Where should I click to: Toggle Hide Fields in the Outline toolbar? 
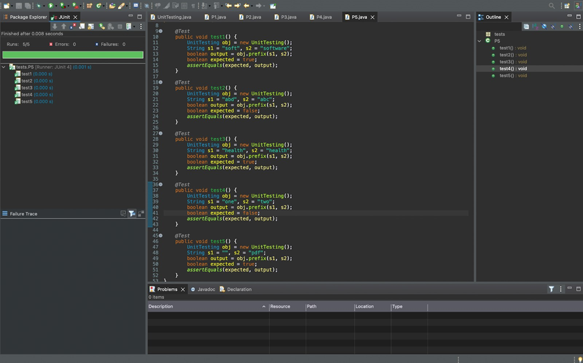(544, 26)
